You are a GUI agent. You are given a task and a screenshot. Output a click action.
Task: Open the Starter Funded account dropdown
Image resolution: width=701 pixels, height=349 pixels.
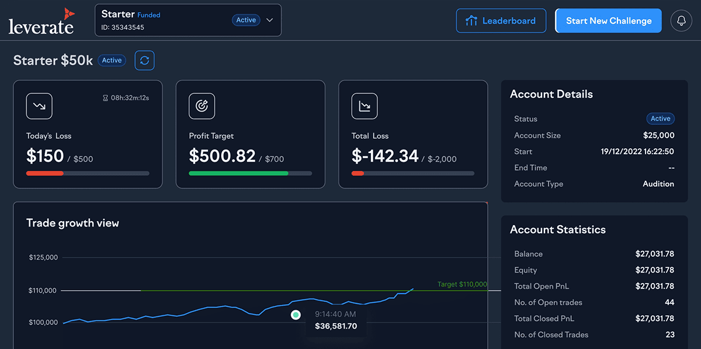coord(164,20)
